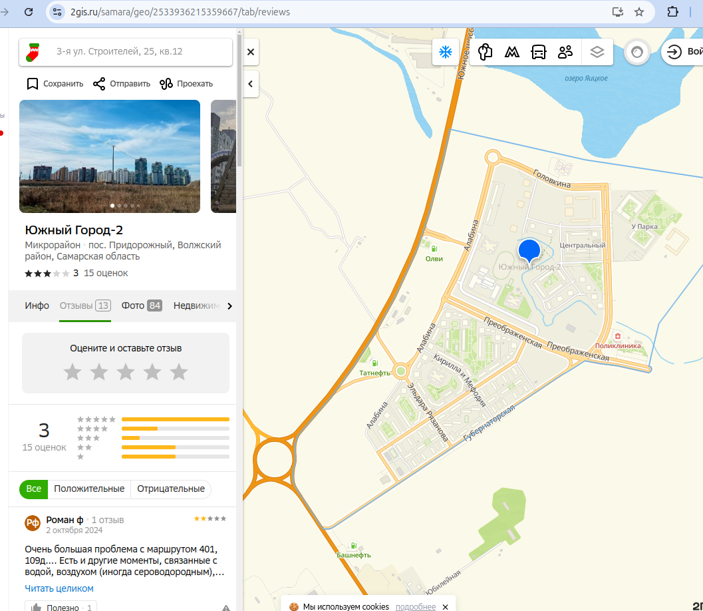Enable the Все reviews filter
The width and height of the screenshot is (703, 611).
pos(33,489)
